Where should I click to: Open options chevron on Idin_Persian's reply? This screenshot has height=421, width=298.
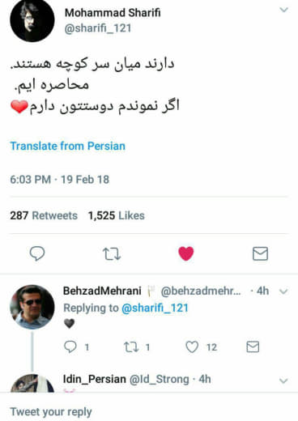283,381
